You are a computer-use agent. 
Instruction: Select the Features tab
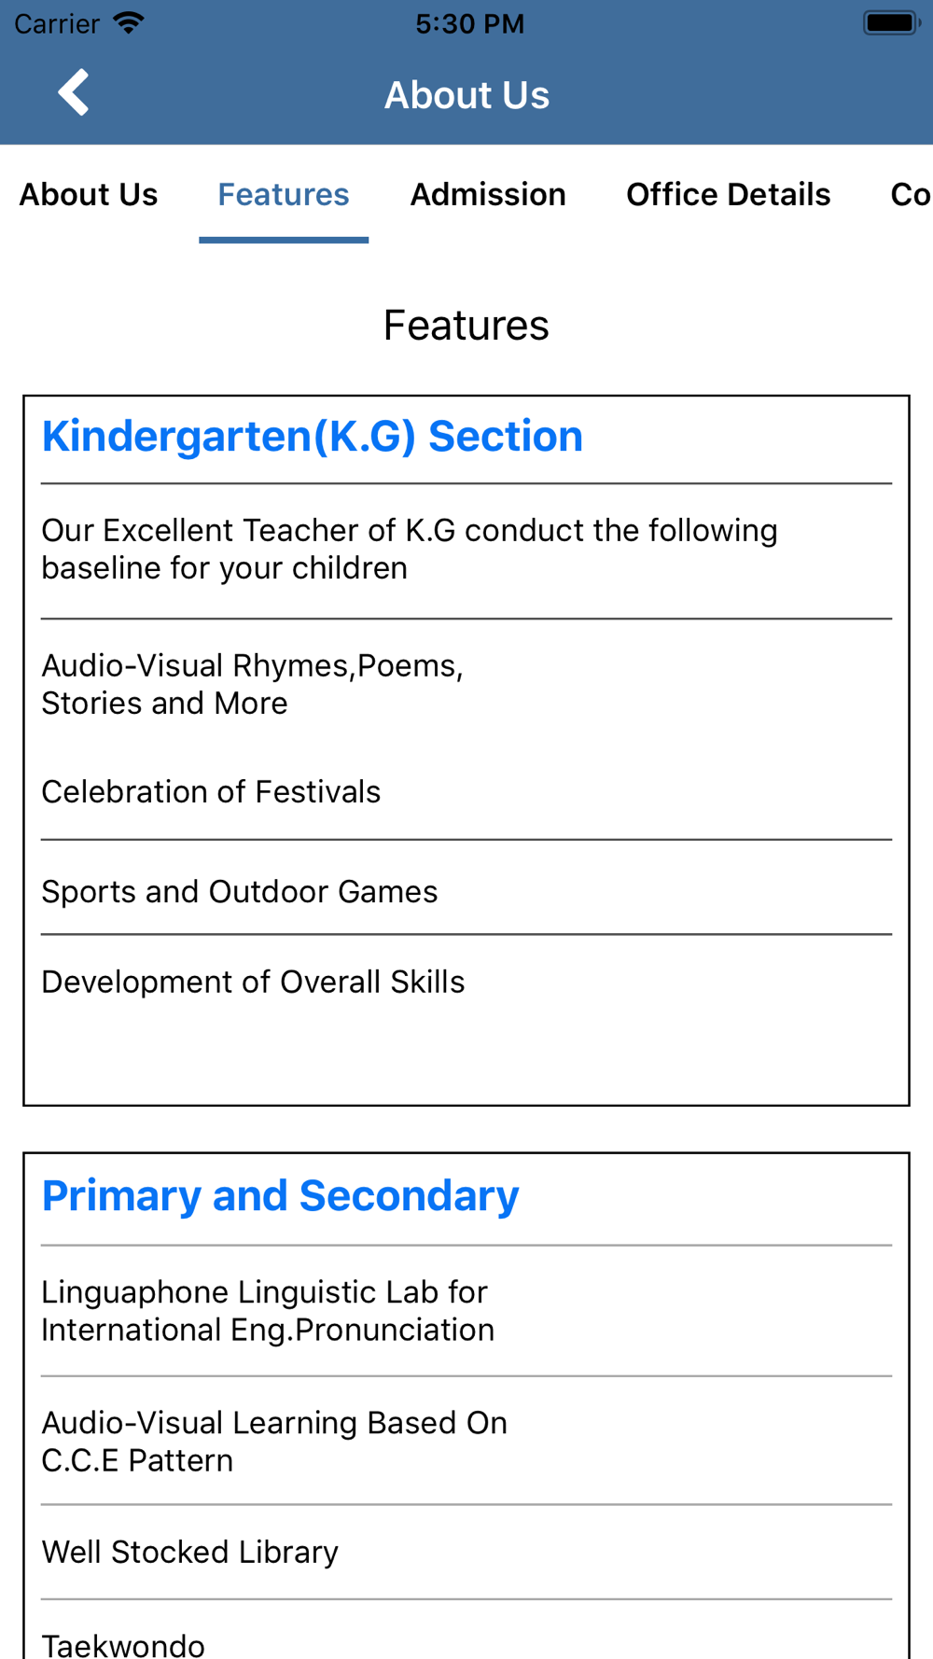click(284, 194)
